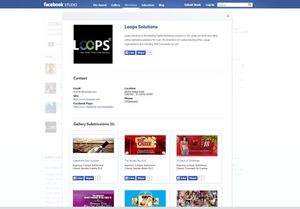Open the LOOPS company logo image

93,44
